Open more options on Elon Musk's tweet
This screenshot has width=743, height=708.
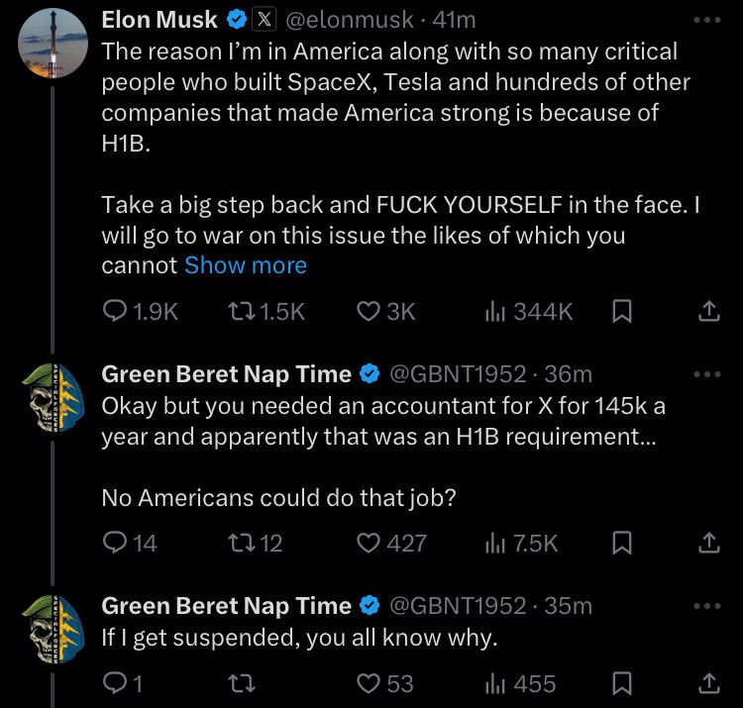(708, 19)
